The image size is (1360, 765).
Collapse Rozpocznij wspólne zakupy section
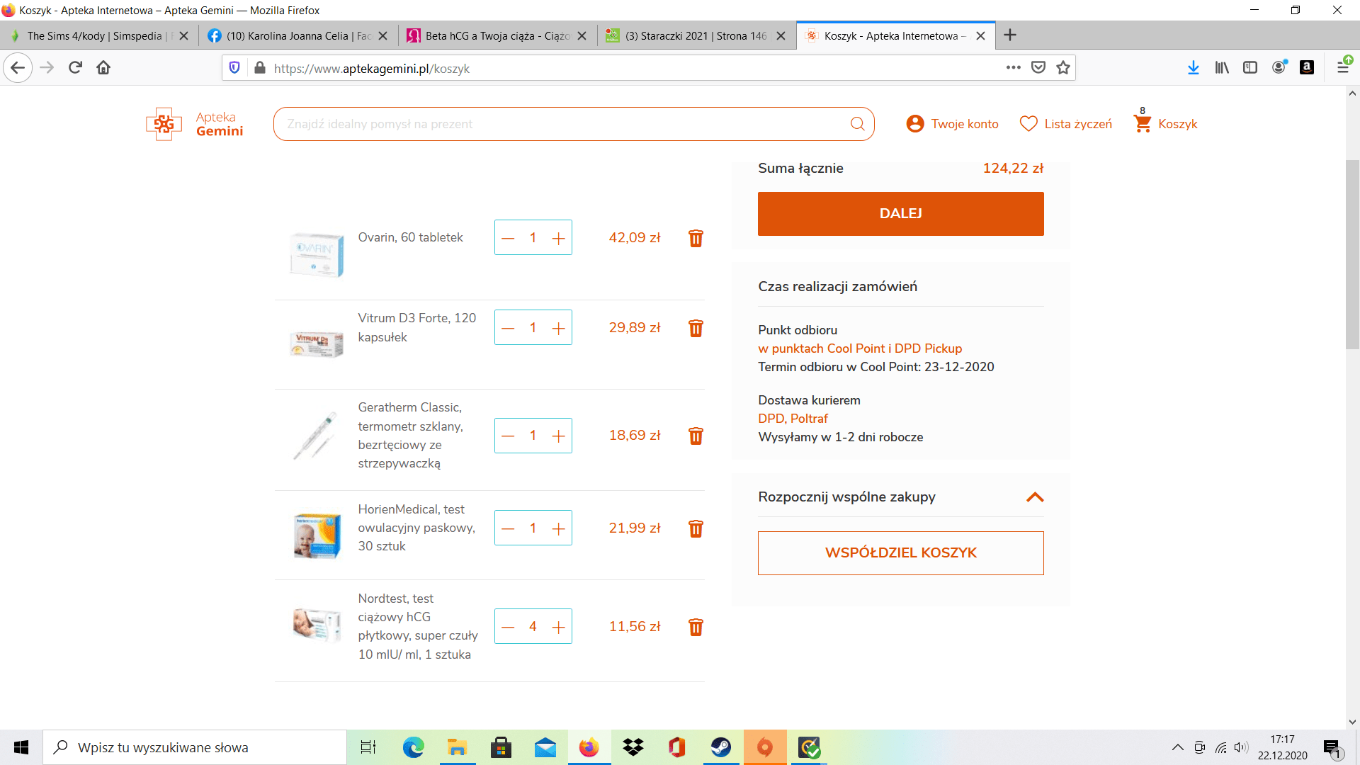[x=1035, y=497]
